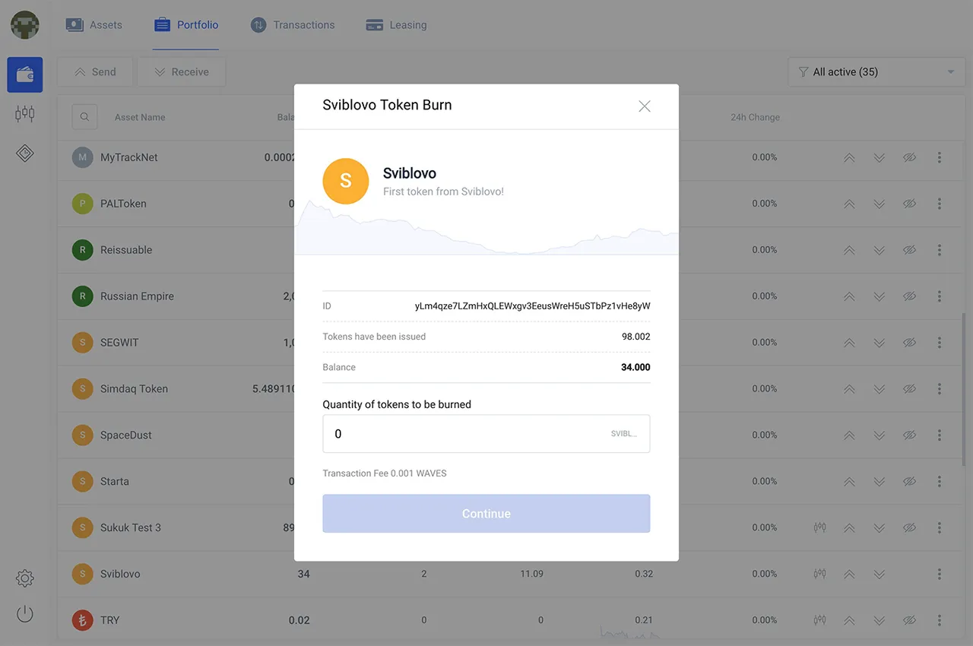Click the Sviblovo orange token logo in dialog
Viewport: 973px width, 646px height.
pos(346,181)
